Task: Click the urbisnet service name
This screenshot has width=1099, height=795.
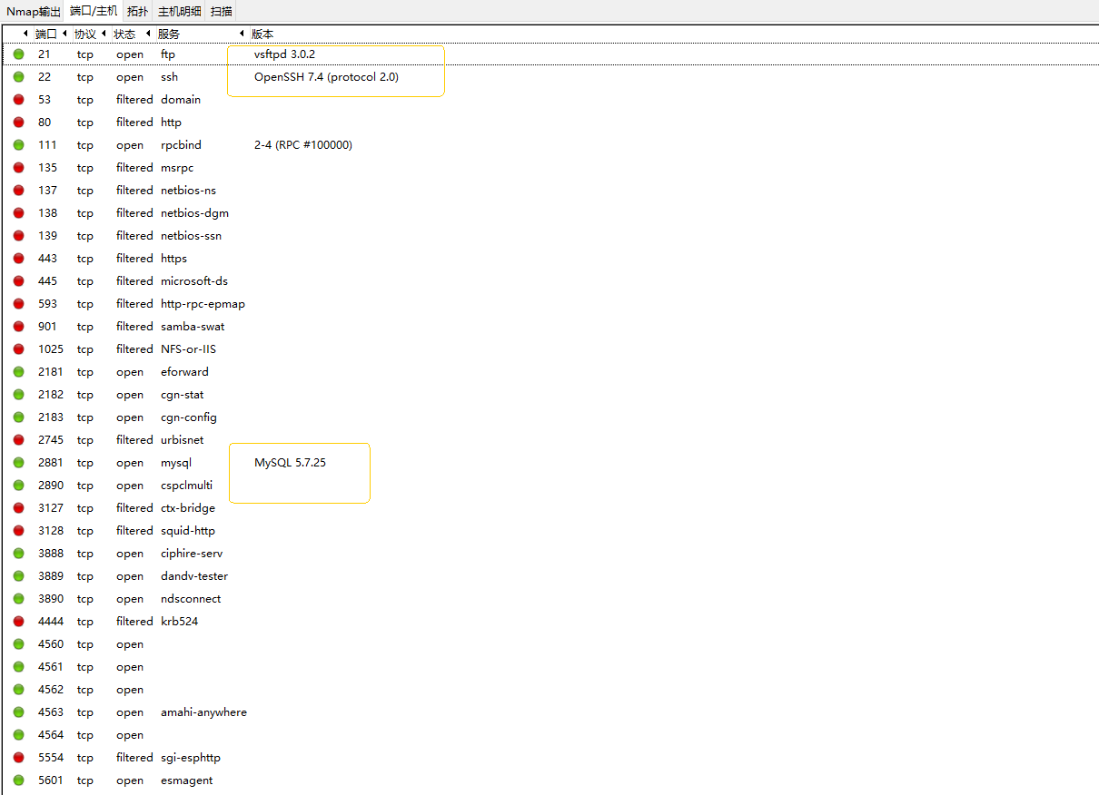Action: coord(182,440)
